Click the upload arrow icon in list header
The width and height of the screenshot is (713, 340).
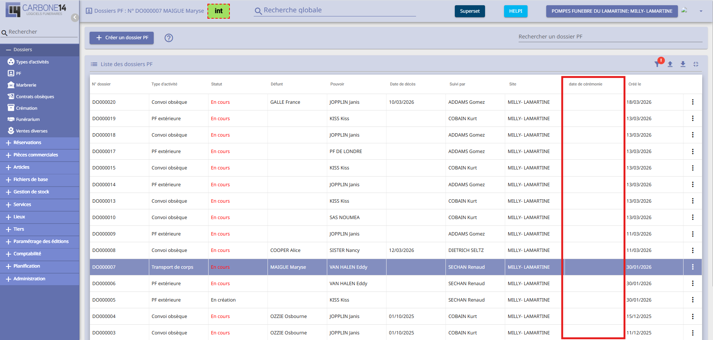coord(670,64)
